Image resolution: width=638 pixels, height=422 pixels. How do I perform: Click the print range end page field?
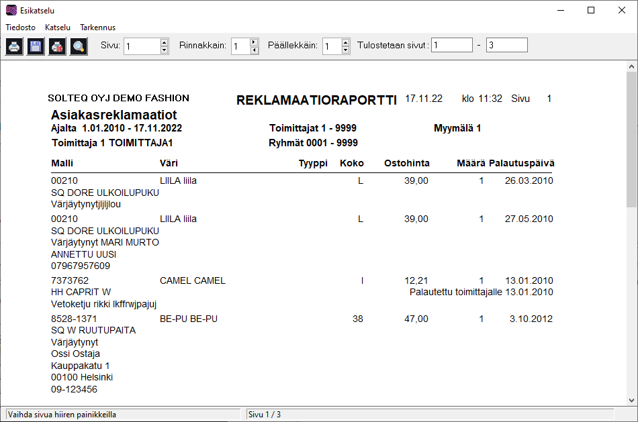(506, 46)
